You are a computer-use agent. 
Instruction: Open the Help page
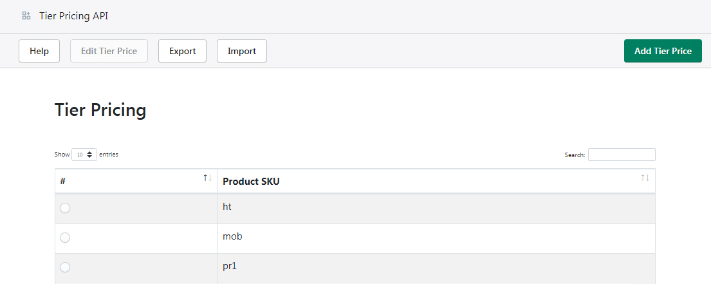coord(39,51)
